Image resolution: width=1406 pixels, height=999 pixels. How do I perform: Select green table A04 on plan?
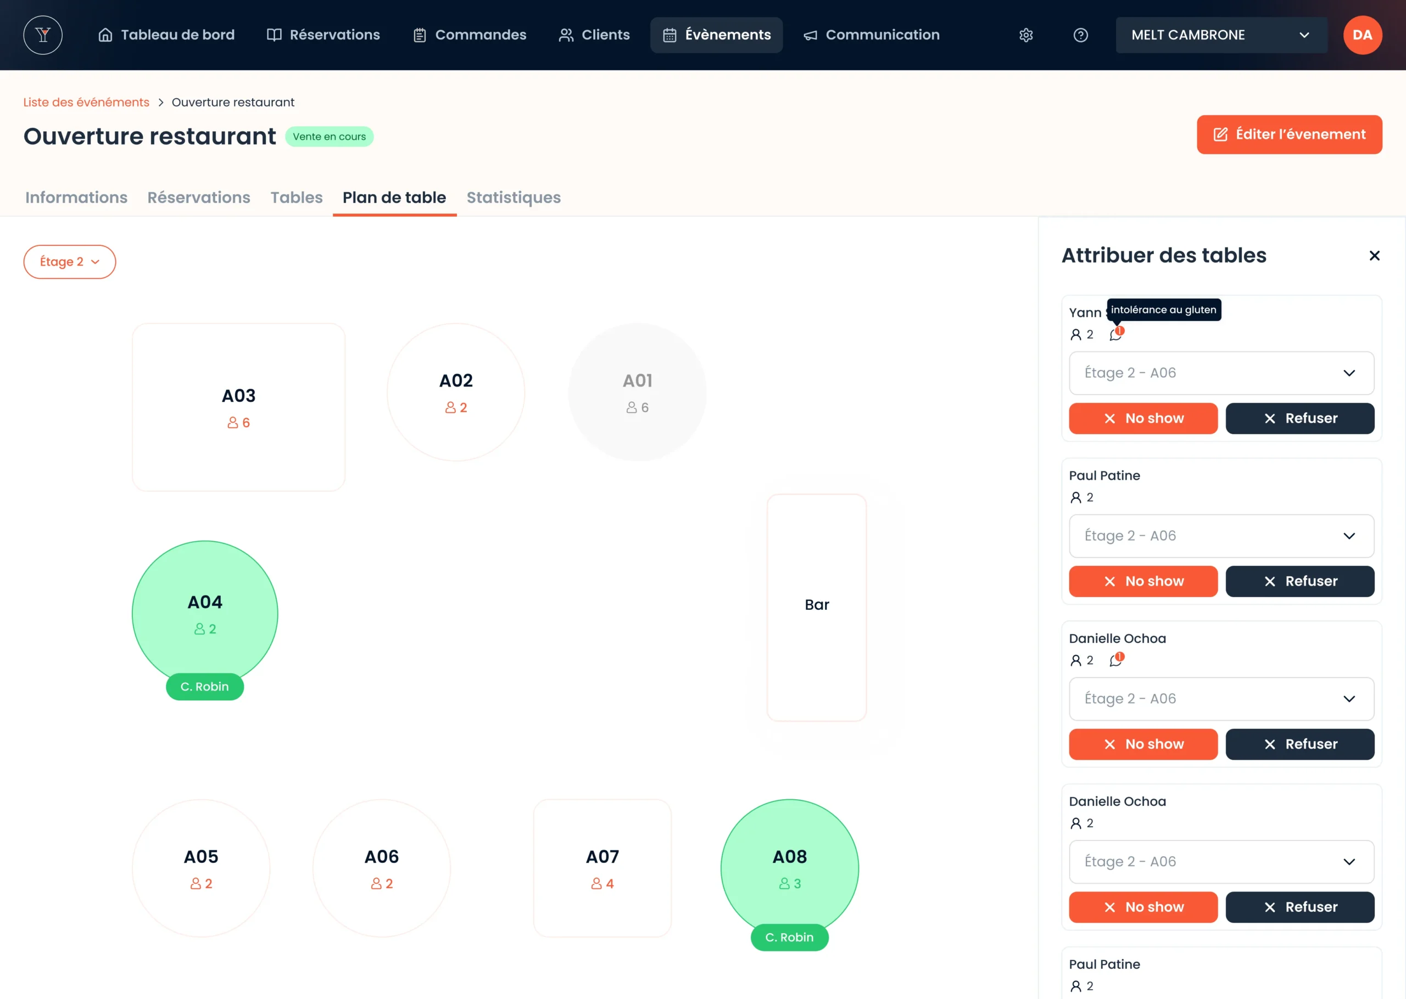point(205,612)
